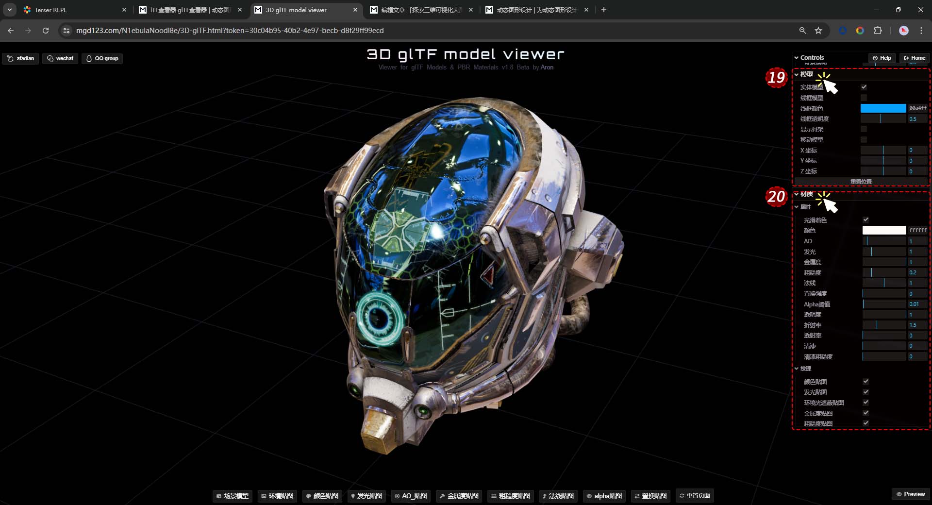Collapse the 属性 properties folder
The height and width of the screenshot is (505, 932).
[805, 207]
